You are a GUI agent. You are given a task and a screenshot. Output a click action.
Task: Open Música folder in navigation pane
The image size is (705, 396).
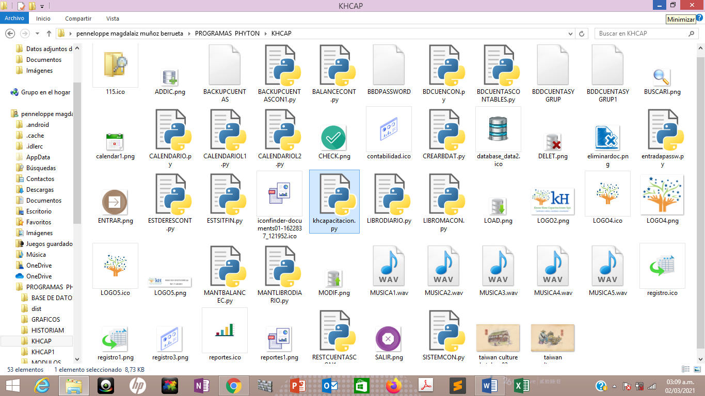(x=36, y=255)
